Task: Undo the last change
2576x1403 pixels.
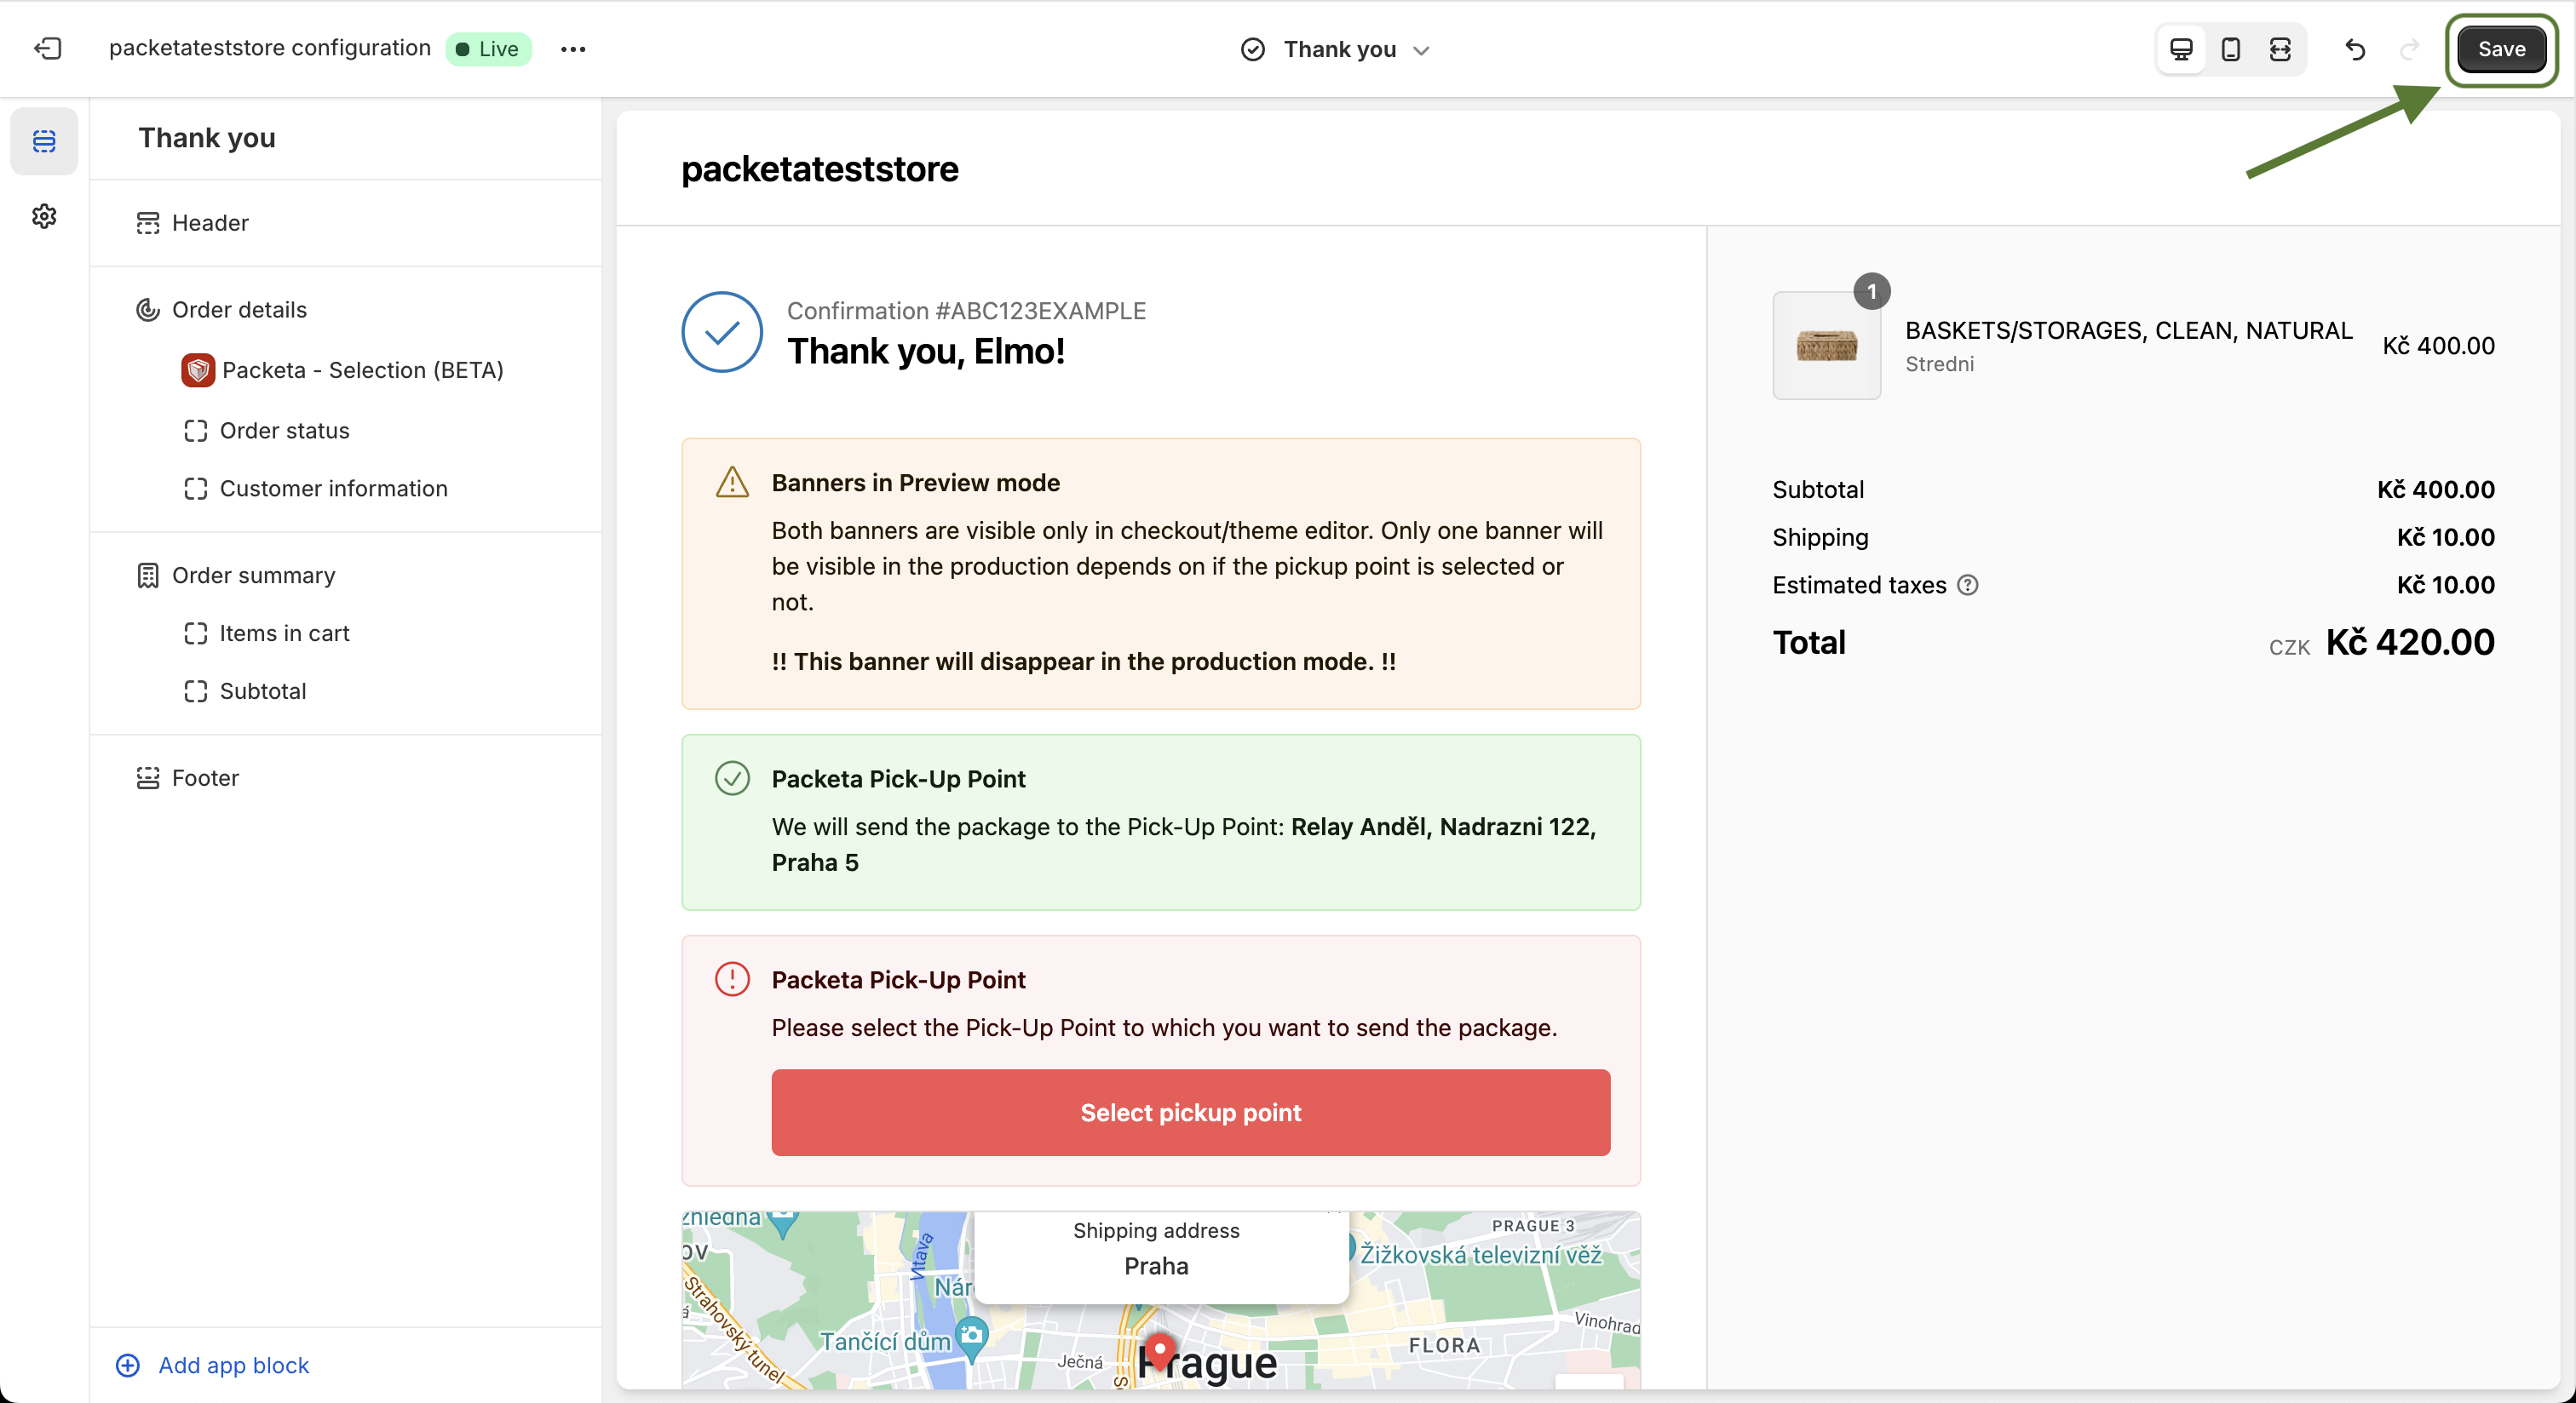Action: (x=2355, y=49)
